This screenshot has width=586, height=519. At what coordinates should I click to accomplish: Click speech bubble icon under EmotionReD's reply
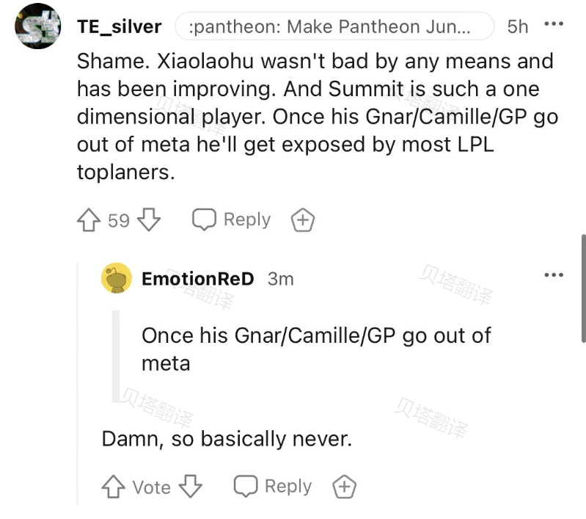[246, 486]
